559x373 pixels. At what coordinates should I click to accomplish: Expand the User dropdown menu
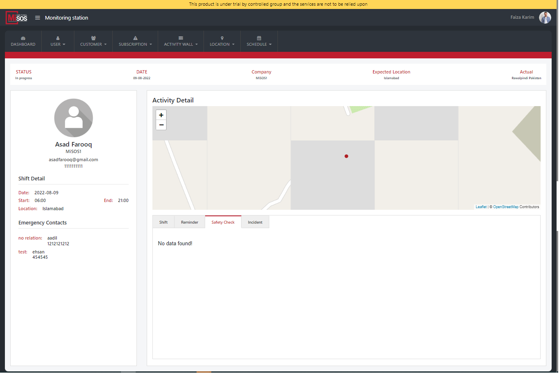pyautogui.click(x=58, y=42)
